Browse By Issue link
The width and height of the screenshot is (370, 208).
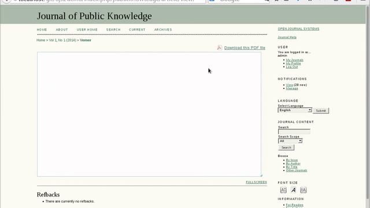point(291,160)
